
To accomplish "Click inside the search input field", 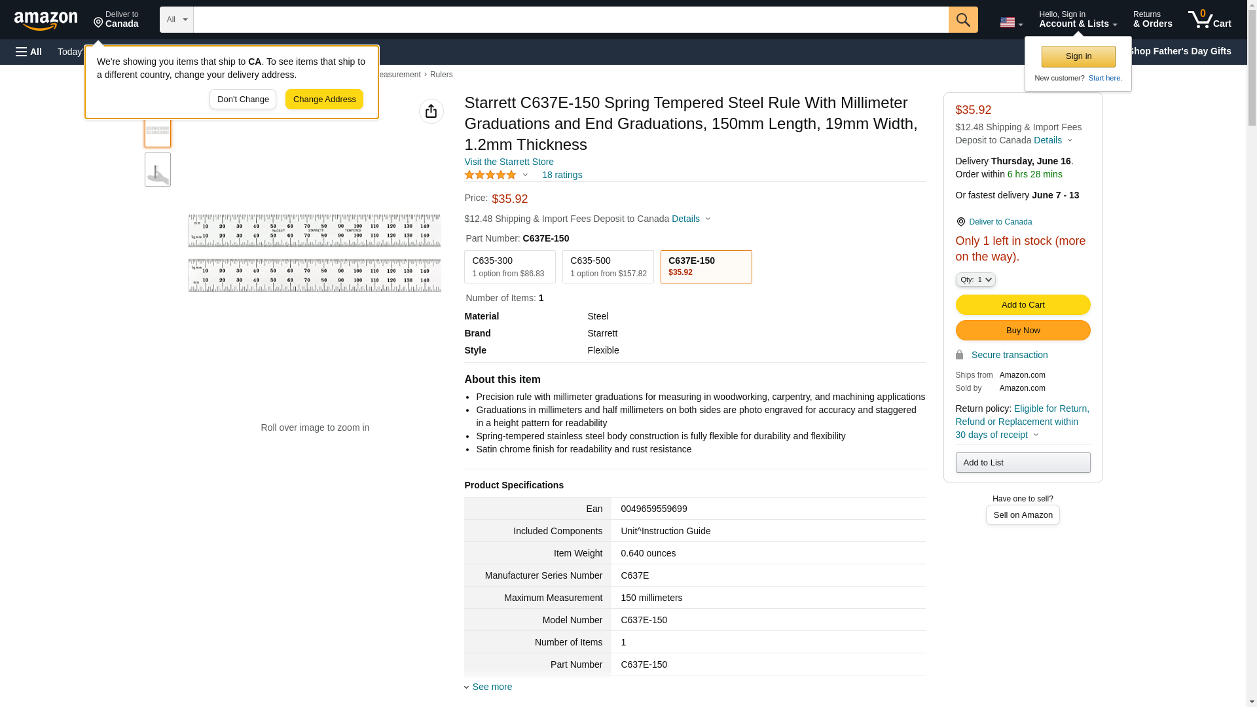I will pyautogui.click(x=570, y=20).
